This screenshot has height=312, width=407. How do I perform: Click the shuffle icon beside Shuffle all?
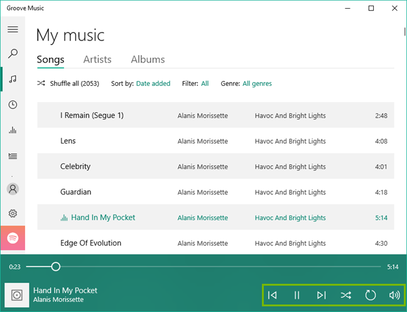click(41, 83)
